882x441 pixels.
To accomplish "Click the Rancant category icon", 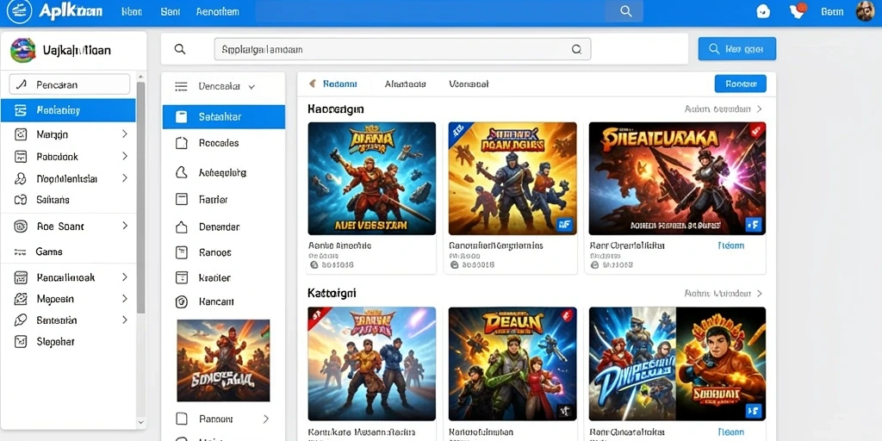I will [181, 302].
